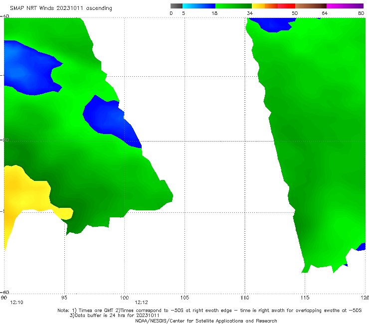The width and height of the screenshot is (369, 324).
Task: Click the colorbar label '5'
Action: [184, 13]
